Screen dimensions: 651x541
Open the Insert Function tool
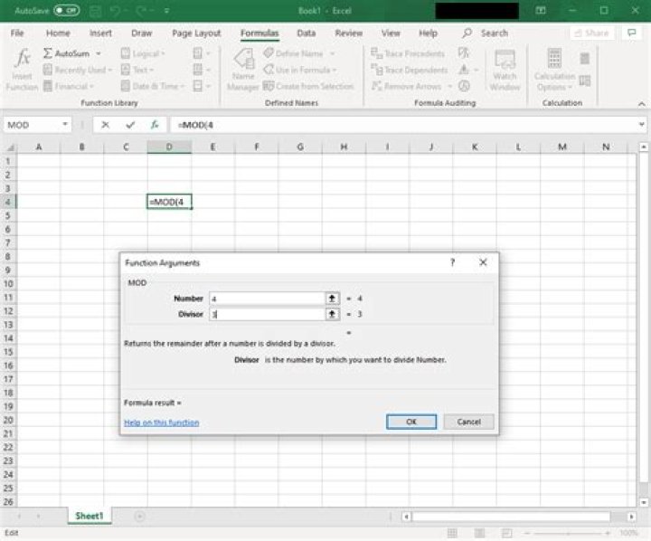(22, 69)
